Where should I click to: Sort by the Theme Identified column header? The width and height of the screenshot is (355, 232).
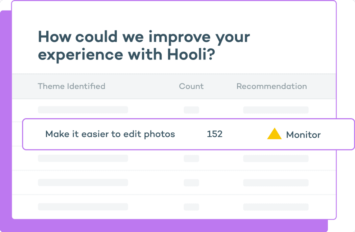pos(72,86)
